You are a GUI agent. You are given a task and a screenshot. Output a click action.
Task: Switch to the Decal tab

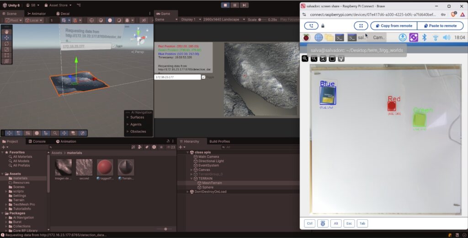tap(63, 14)
